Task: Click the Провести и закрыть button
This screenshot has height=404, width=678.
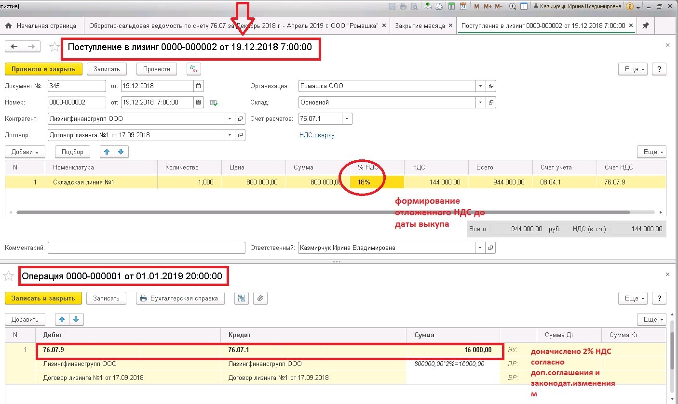Action: point(44,69)
